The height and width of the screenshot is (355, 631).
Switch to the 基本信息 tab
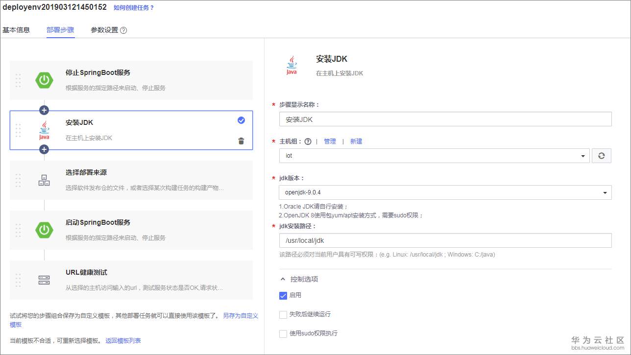(16, 29)
